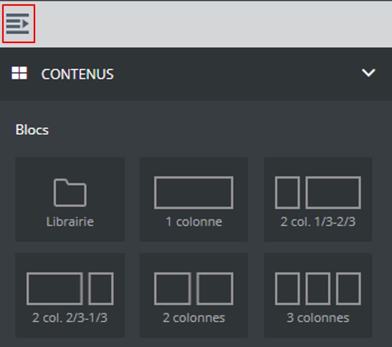This screenshot has height=347, width=392.
Task: Choose the two equal squares layout icon
Action: (193, 289)
